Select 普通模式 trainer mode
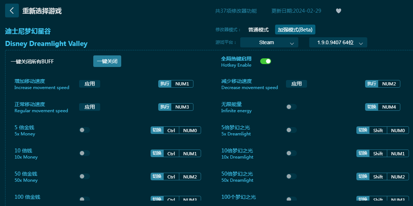The width and height of the screenshot is (413, 206). point(258,30)
